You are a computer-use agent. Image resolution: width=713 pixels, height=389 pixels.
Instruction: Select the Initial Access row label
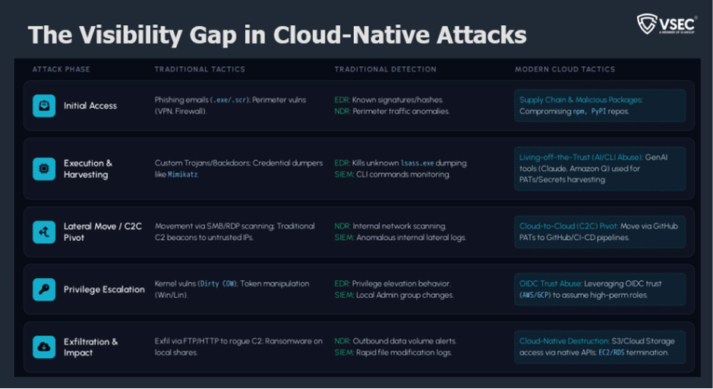point(90,106)
